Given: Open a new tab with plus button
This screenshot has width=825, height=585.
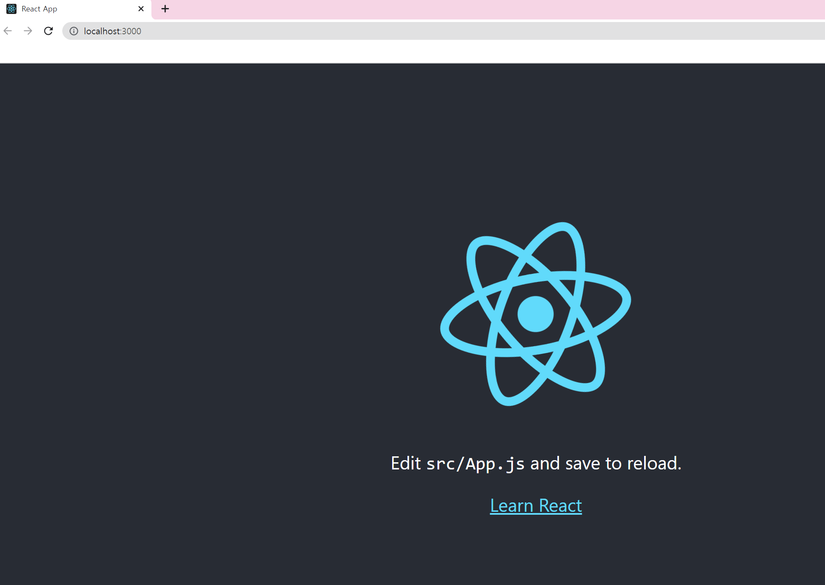Looking at the screenshot, I should point(165,9).
